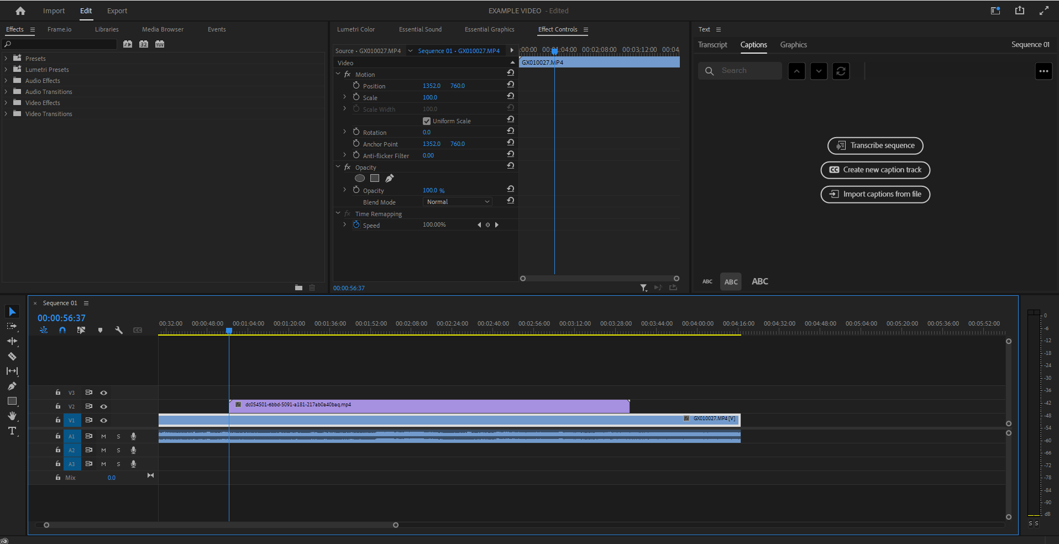
Task: Click the timeline horizontal zoom scrollbar
Action: tap(221, 525)
